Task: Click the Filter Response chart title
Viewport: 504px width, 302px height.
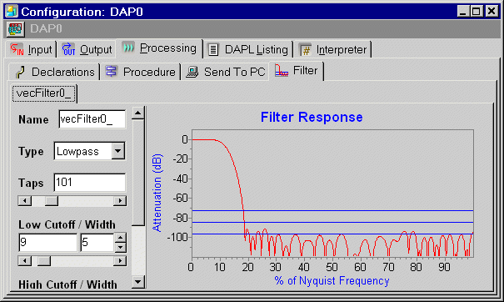Action: pyautogui.click(x=312, y=117)
